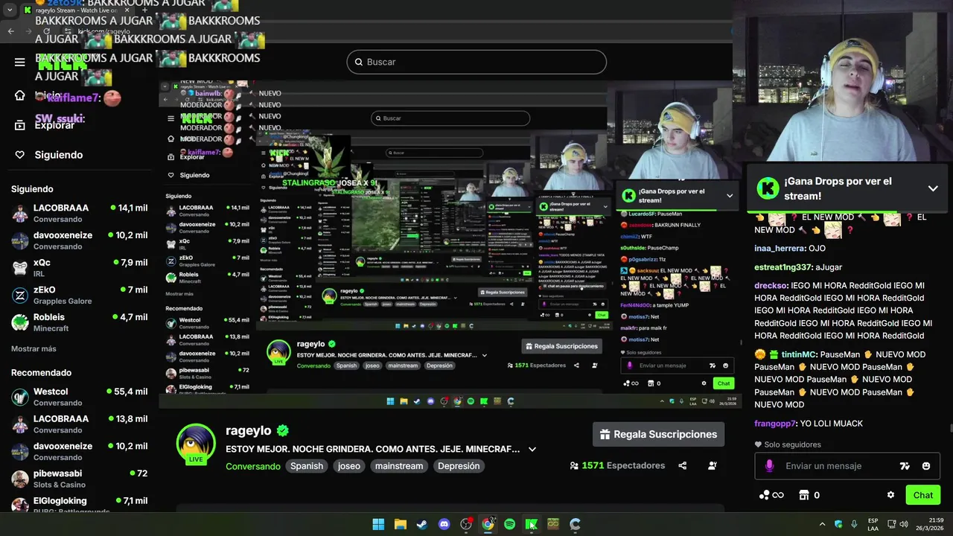Viewport: 953px width, 536px height.
Task: Click the channel points infinity icon
Action: pos(771,495)
